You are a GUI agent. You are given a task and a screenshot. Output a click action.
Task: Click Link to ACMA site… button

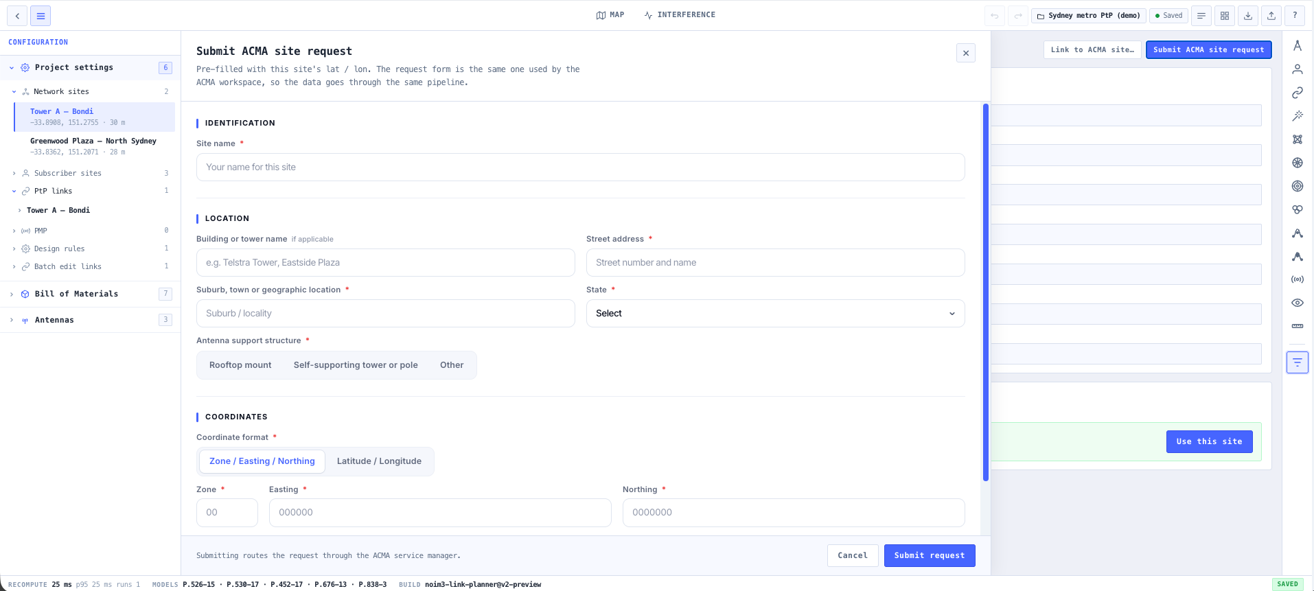[x=1093, y=49]
